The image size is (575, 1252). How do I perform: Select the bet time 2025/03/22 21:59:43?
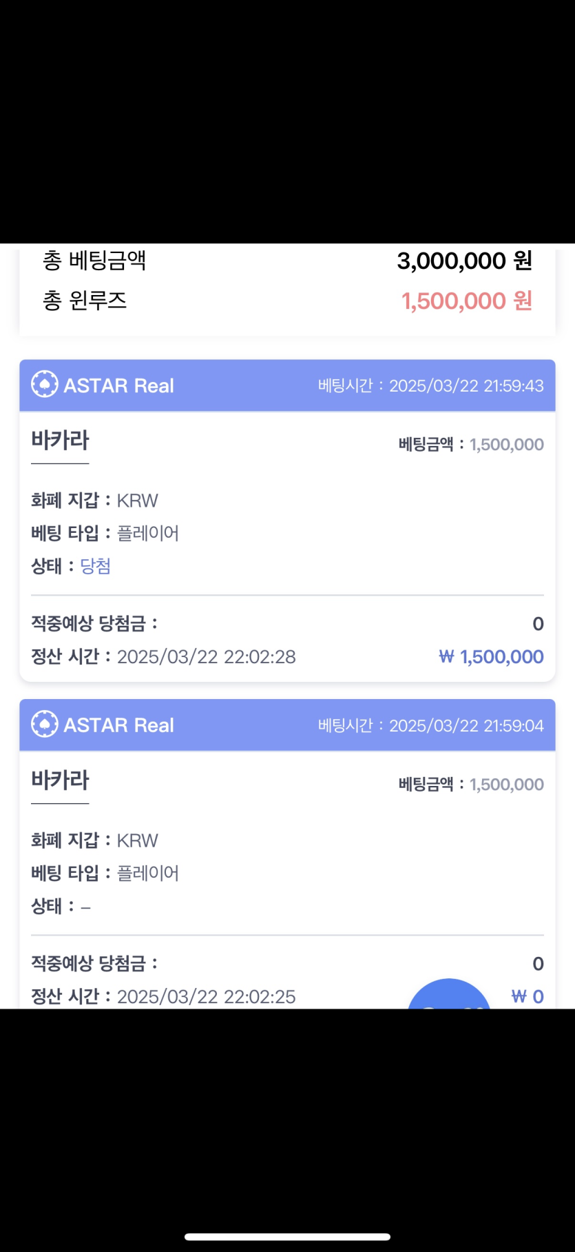click(x=466, y=385)
